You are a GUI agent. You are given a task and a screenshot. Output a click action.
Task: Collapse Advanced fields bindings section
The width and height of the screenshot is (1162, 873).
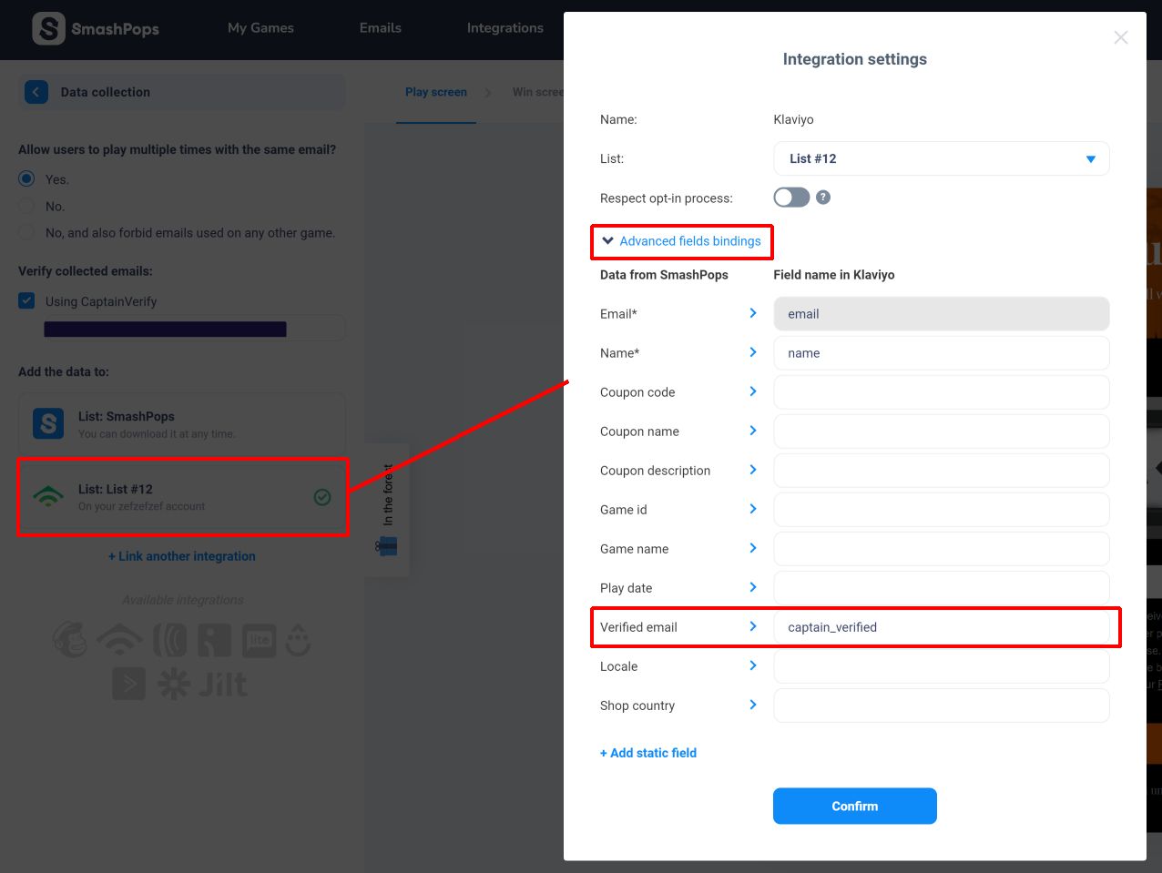tap(681, 241)
